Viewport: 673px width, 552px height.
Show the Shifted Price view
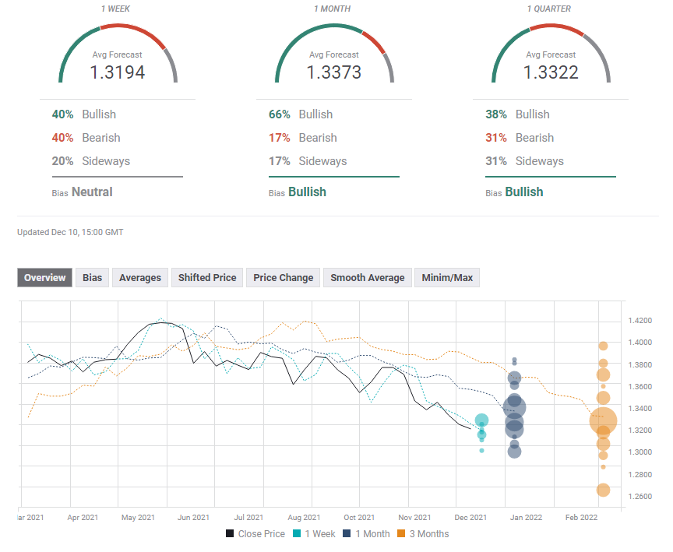206,278
